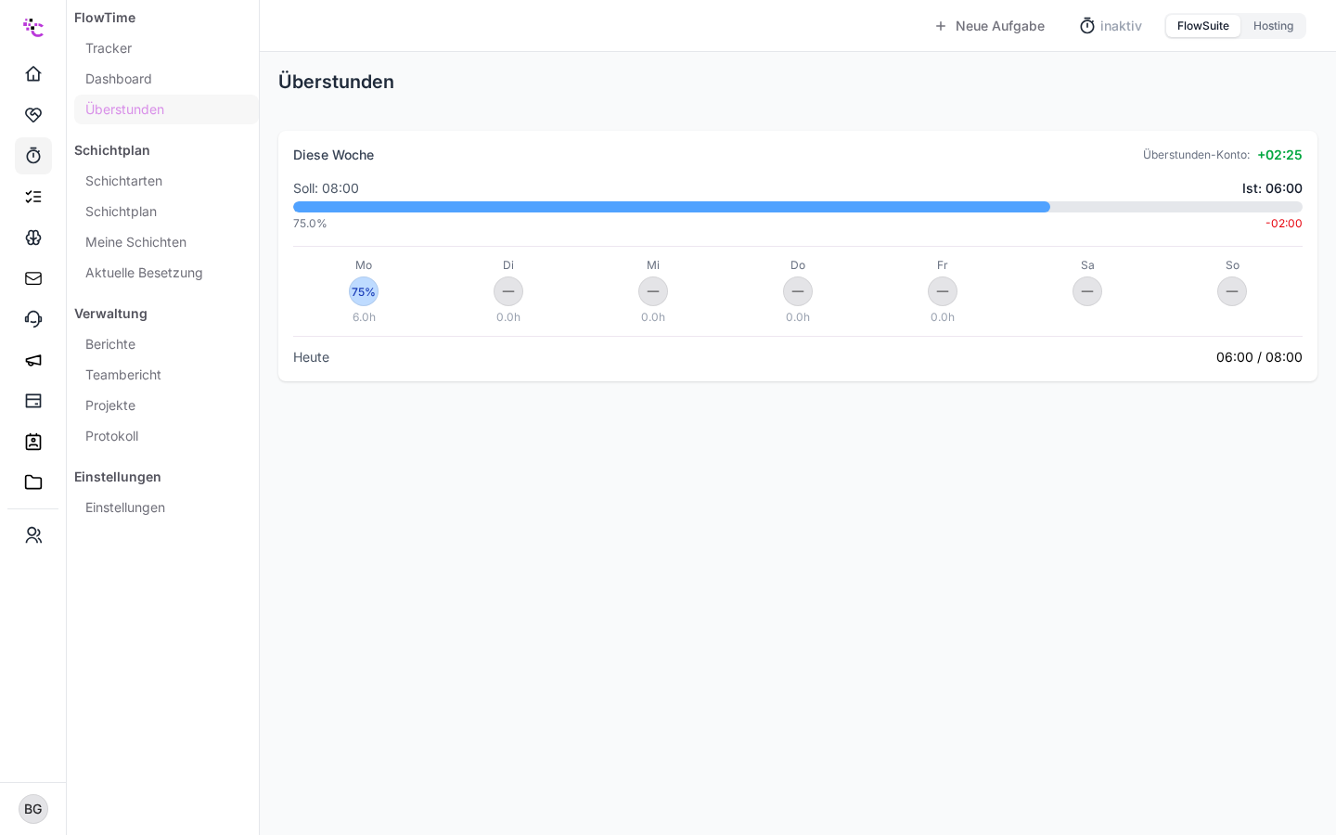Select the Monday 75% day circle
Screen dimensions: 1336x835
(364, 291)
